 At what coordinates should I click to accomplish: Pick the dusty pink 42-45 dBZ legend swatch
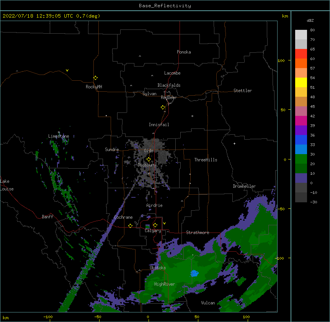(301, 111)
